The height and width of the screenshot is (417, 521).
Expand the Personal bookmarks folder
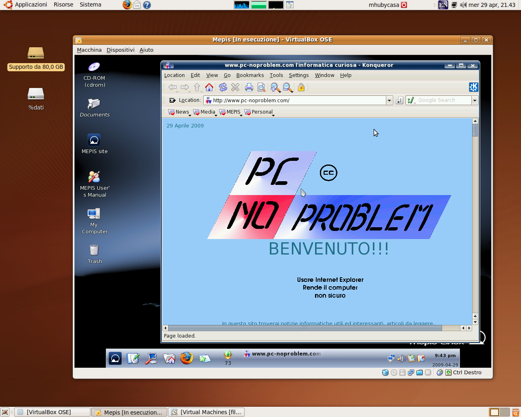259,112
